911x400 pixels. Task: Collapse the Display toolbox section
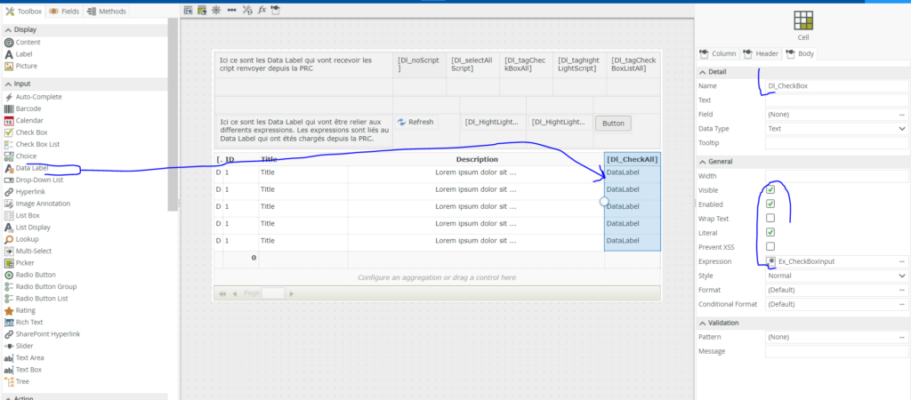8,30
